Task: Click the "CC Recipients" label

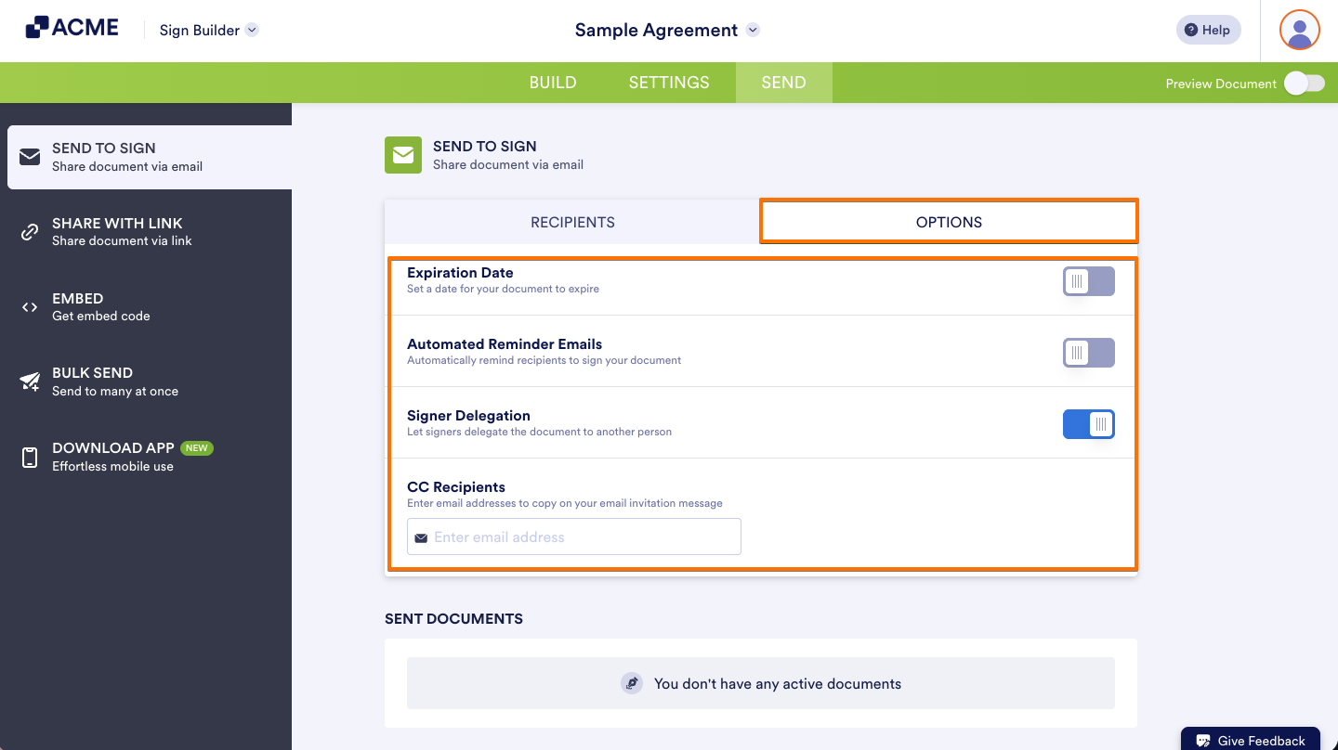Action: click(456, 487)
